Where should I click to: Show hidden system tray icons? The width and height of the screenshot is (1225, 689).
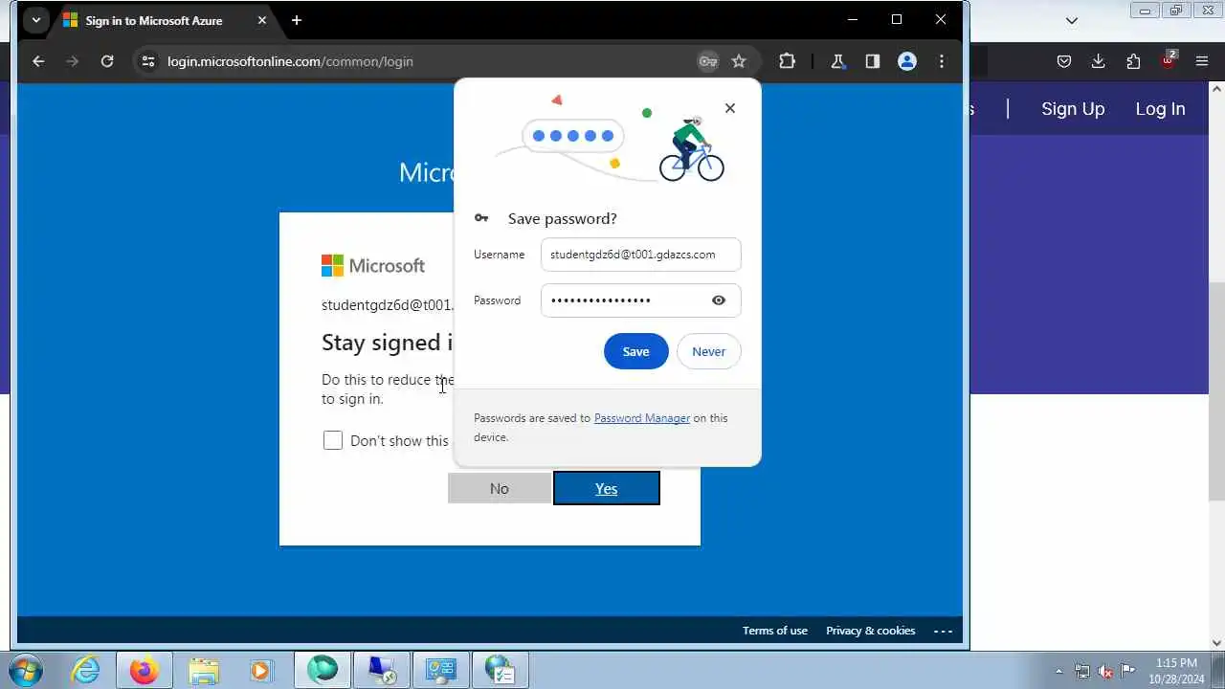point(1058,671)
